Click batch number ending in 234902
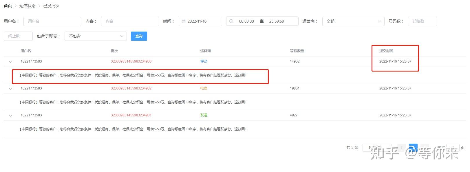The image size is (470, 172). (131, 88)
